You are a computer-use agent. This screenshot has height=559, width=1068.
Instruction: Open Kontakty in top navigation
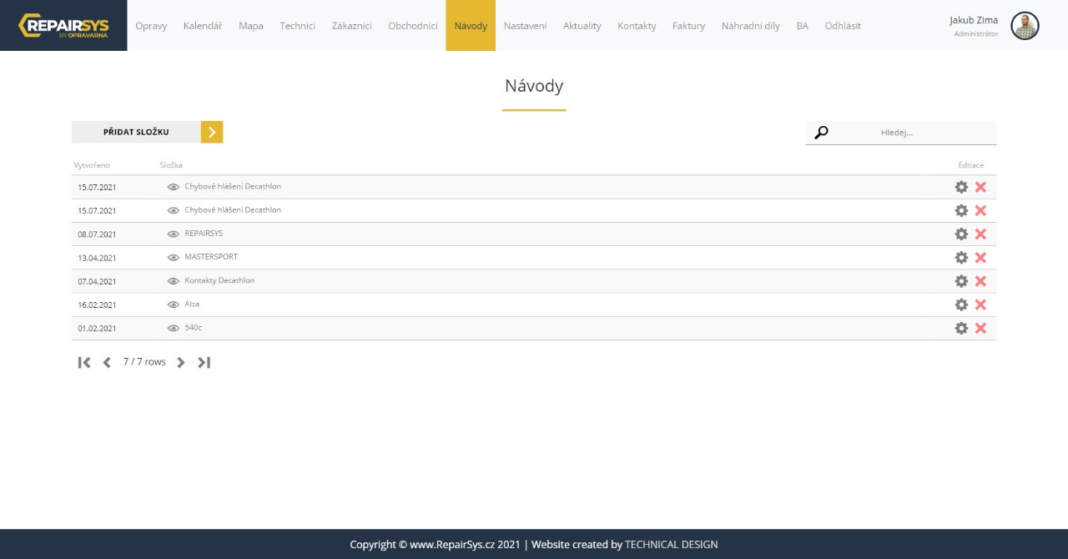[x=637, y=26]
